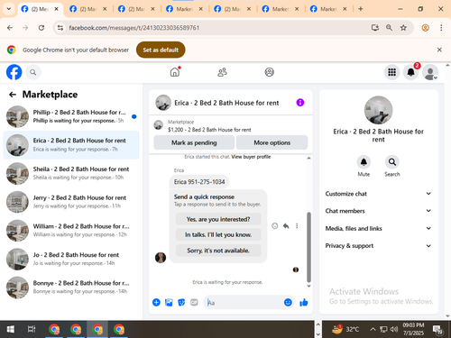Viewport: 451px width, 338px height.
Task: Search in conversation using the magnifier icon
Action: tap(392, 162)
